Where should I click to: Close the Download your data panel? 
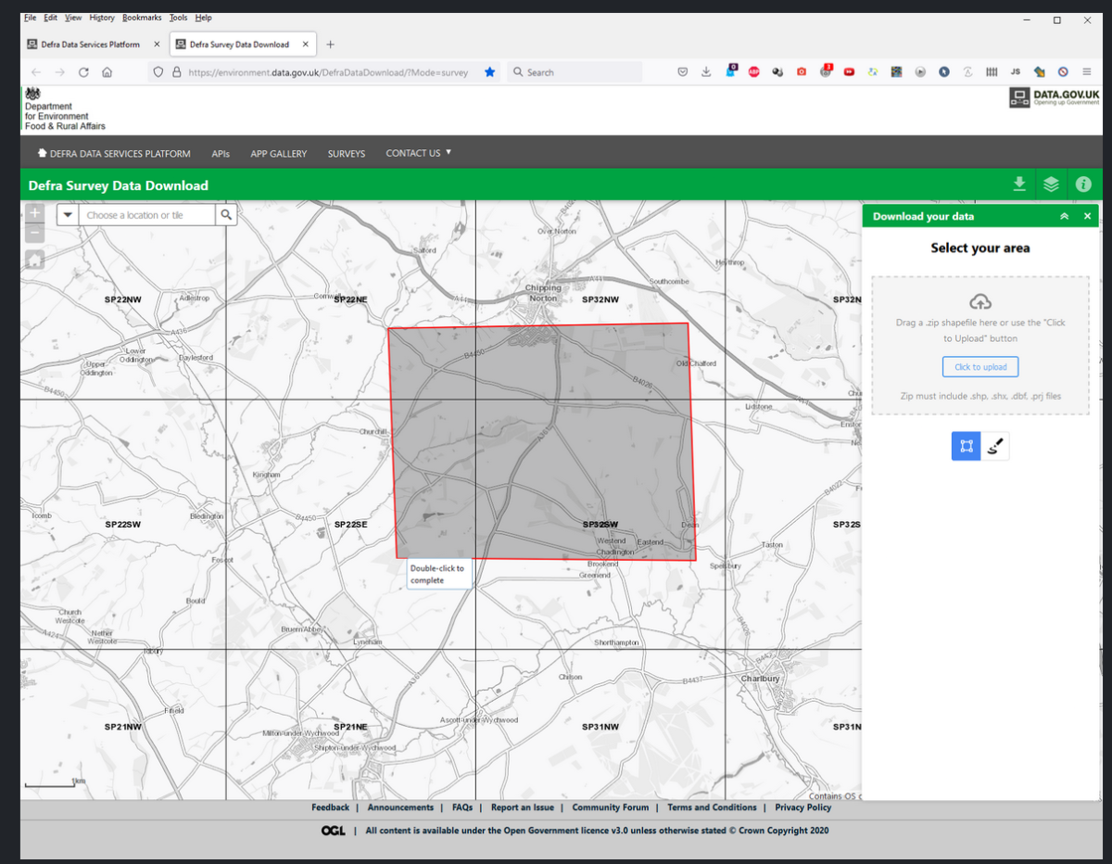(1087, 216)
